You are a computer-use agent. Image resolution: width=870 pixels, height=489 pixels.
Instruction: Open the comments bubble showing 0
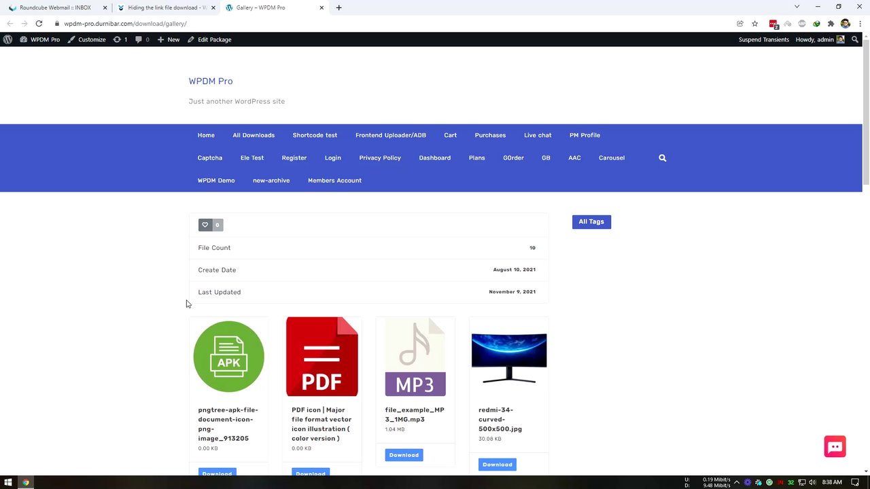tap(142, 39)
